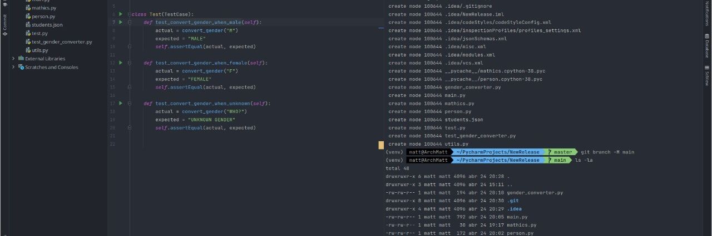Select test.py in project tree
Screen dimensions: 712x236
tap(39, 33)
